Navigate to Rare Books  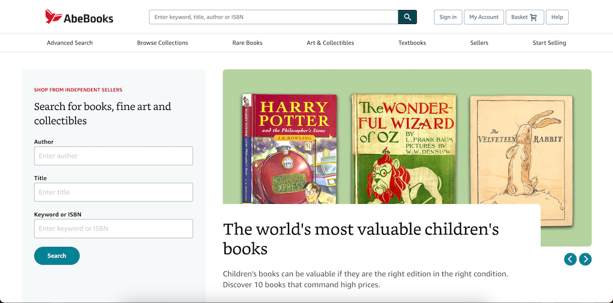247,43
